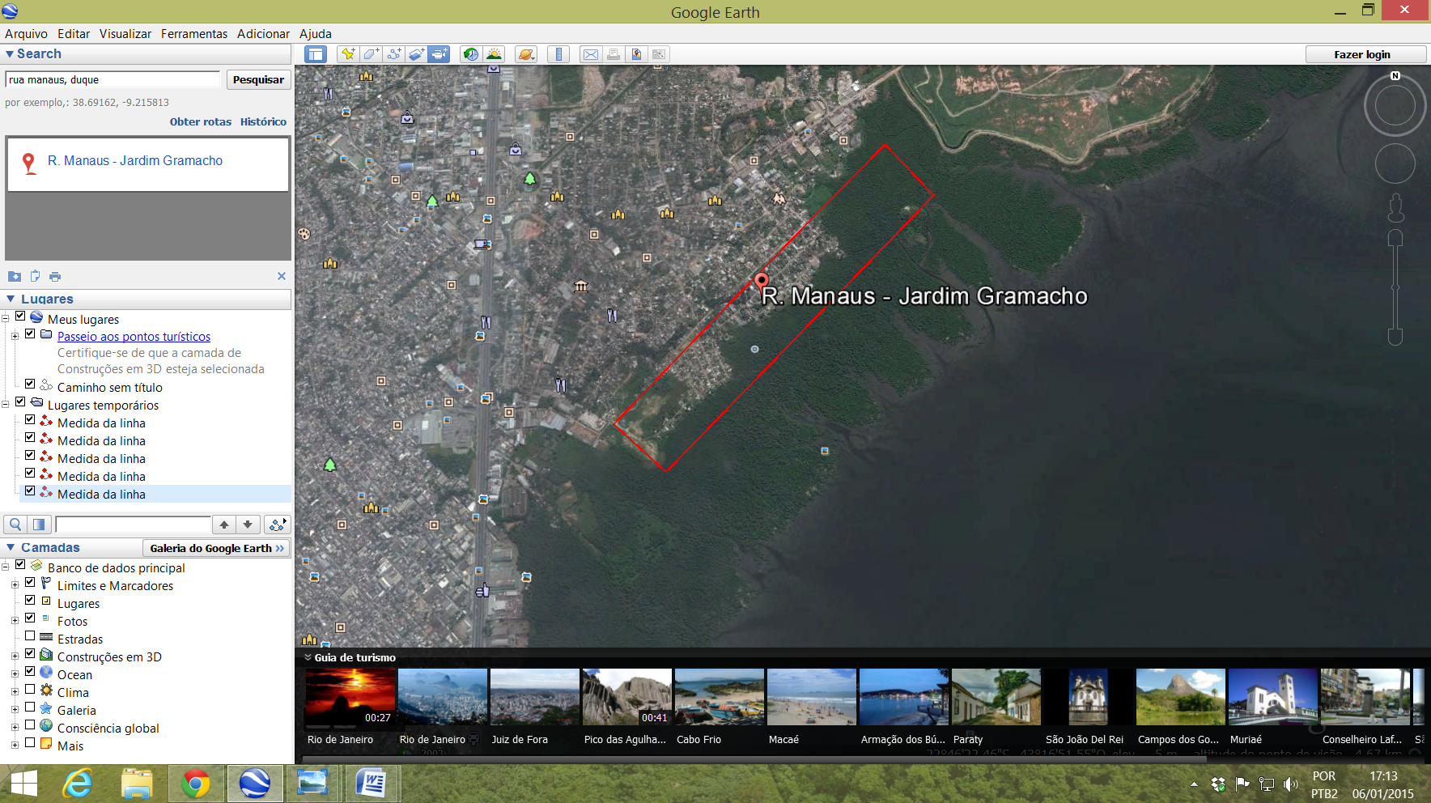Toggle Lugares temporários checkbox
This screenshot has height=803, width=1431.
[20, 401]
